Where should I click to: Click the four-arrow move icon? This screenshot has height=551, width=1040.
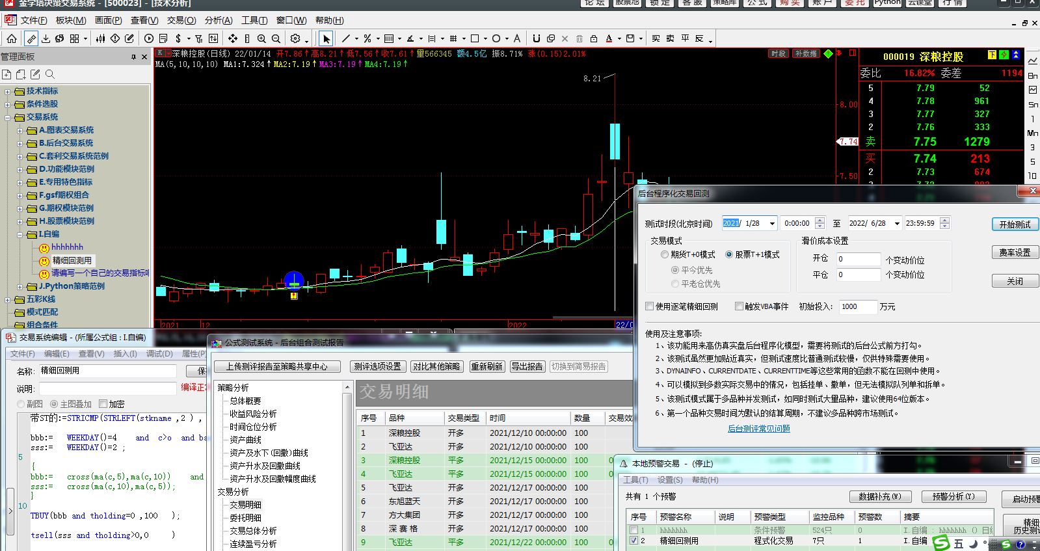tap(233, 38)
